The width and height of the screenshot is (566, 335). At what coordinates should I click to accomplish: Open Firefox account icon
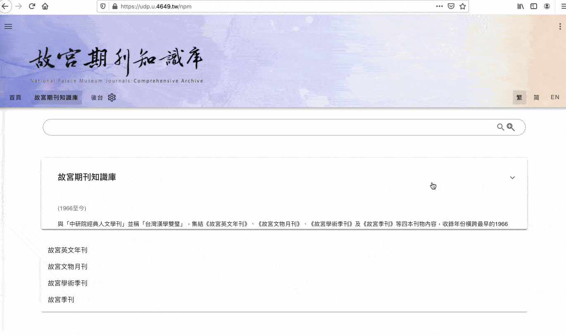click(547, 6)
